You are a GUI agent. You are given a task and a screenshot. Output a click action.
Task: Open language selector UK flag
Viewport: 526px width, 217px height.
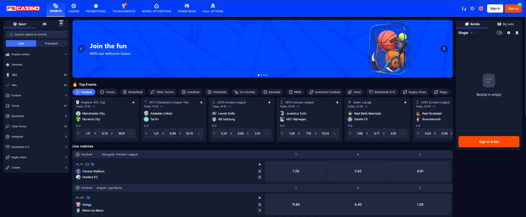point(481,8)
